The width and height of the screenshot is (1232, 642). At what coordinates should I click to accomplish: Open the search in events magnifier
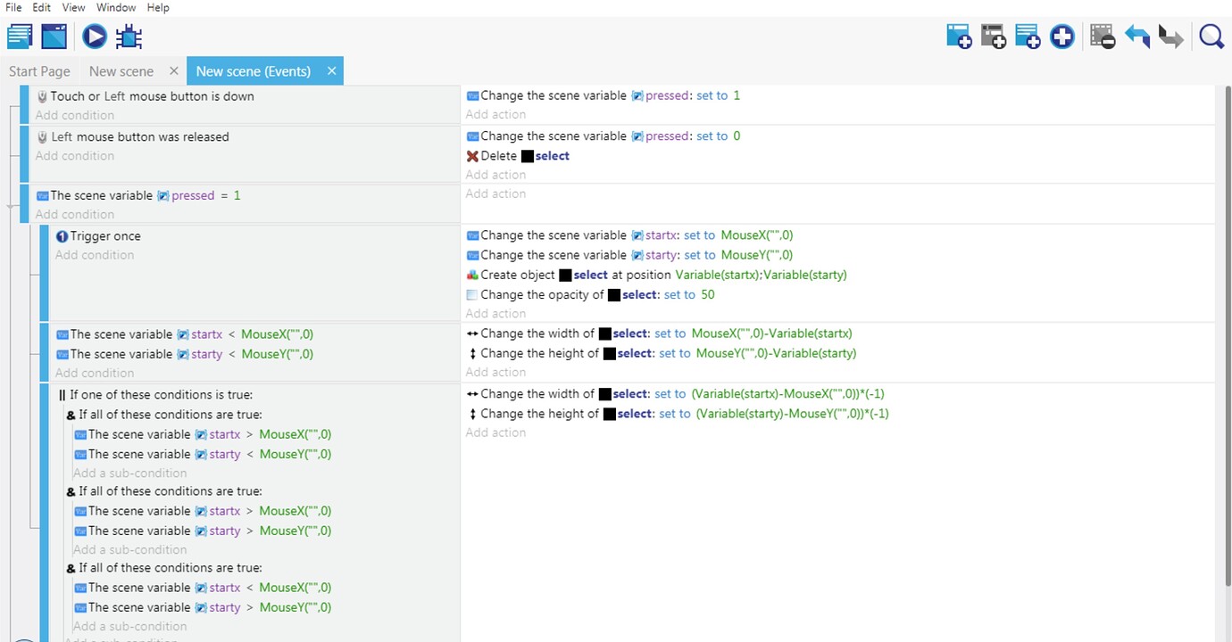coord(1211,37)
